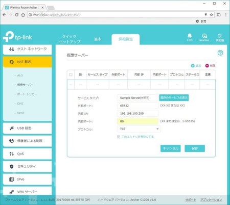Click the ID column header
Viewport: 230px width, 205px height.
tap(80, 74)
